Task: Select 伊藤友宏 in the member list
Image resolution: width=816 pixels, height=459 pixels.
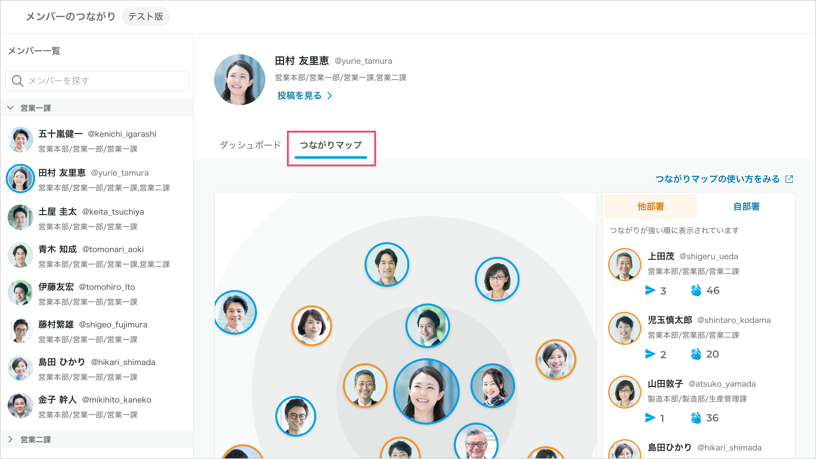Action: pos(97,294)
